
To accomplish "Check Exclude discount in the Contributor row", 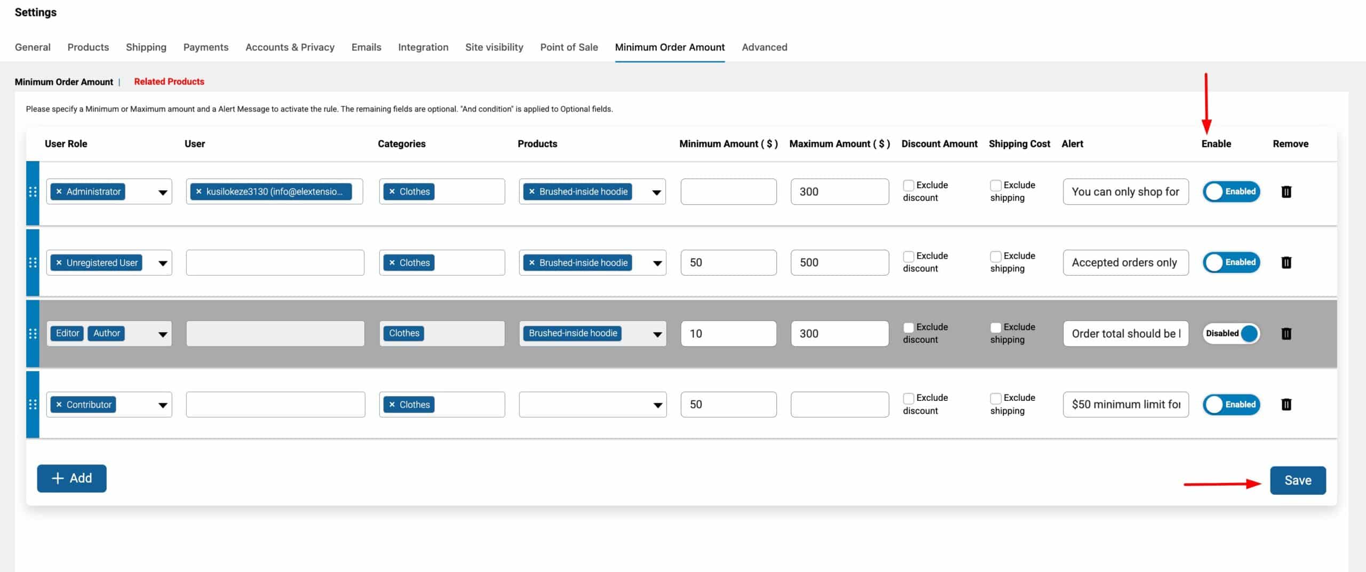I will 908,398.
